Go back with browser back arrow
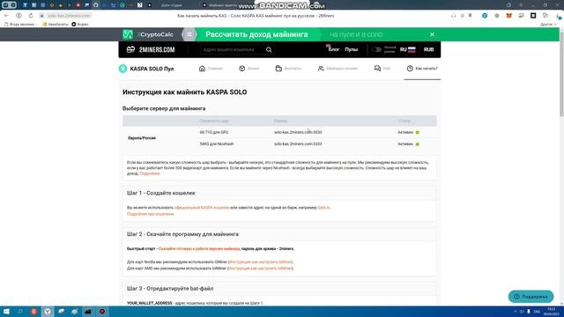Viewport: 564px width, 317px height. (6, 16)
